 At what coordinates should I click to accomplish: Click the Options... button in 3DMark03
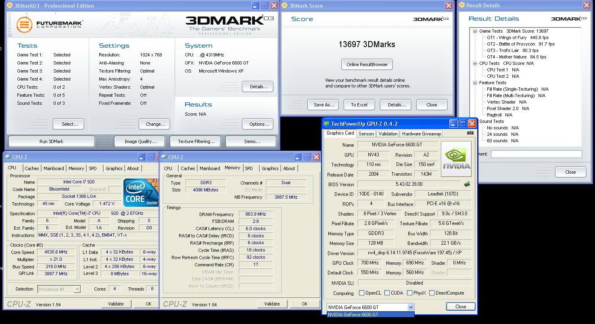pyautogui.click(x=258, y=124)
